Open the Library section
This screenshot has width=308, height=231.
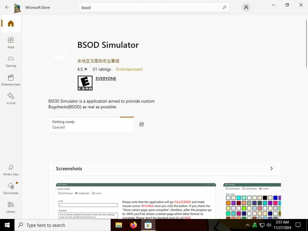[11, 208]
